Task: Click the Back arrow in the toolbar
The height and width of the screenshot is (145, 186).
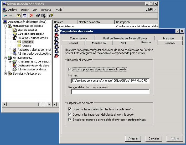Action: [5, 16]
